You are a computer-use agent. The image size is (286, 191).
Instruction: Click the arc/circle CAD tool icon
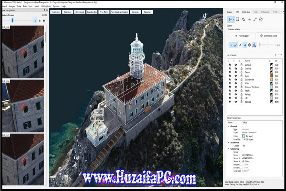pyautogui.click(x=261, y=19)
